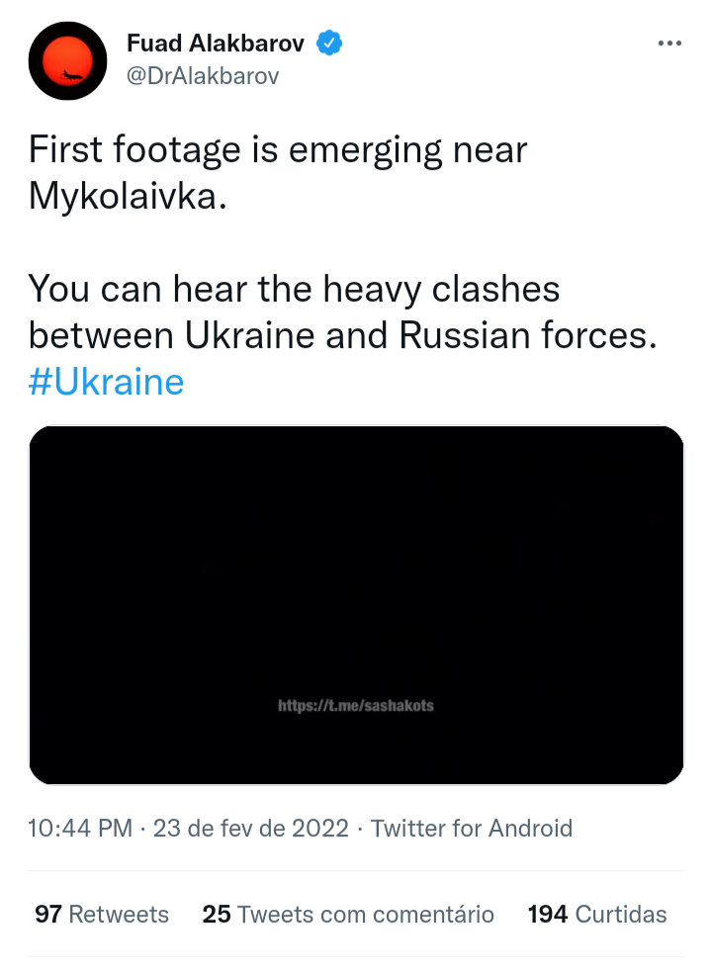Click the sentence starting 'First footage is emerging'
The width and height of the screenshot is (712, 971).
coord(277,150)
